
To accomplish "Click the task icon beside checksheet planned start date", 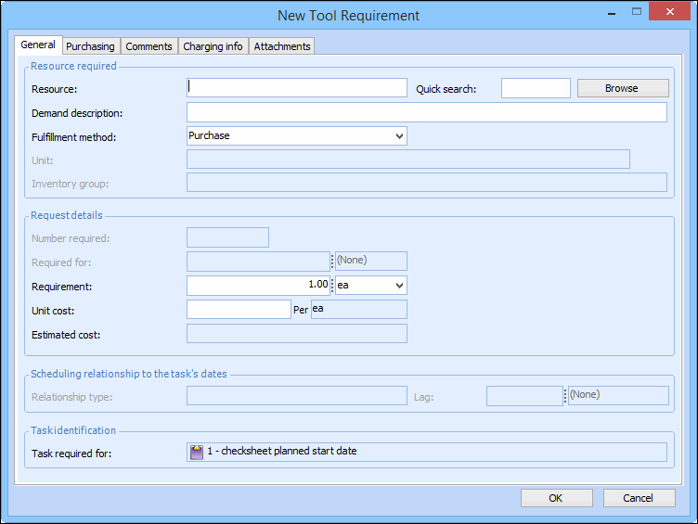I will coord(197,452).
